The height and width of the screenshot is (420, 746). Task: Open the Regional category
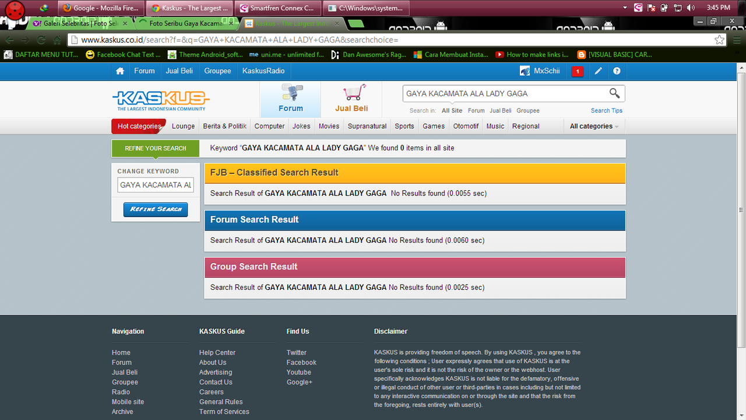[x=526, y=126]
